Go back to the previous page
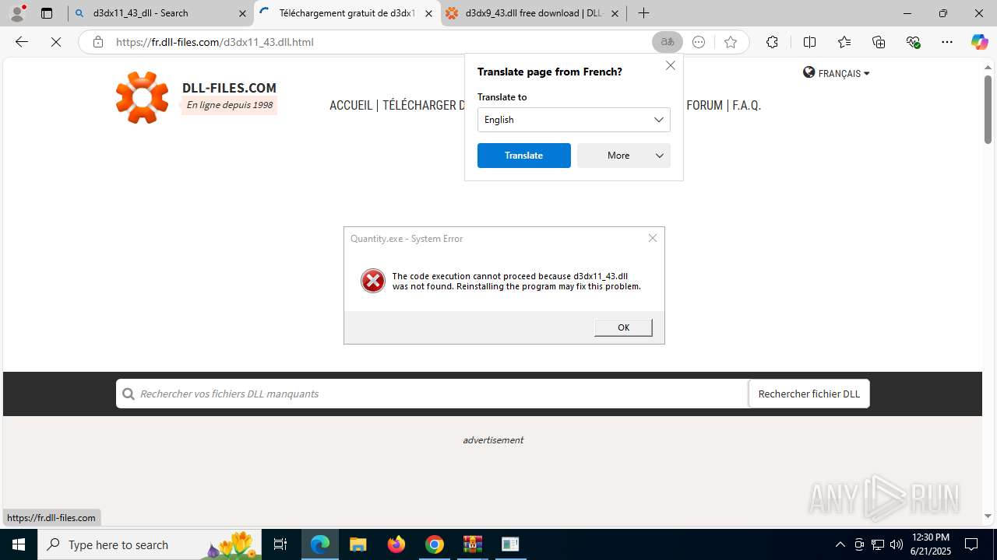997x560 pixels. (x=22, y=42)
